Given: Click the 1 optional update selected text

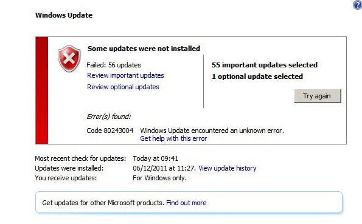Looking at the screenshot, I should click(257, 76).
